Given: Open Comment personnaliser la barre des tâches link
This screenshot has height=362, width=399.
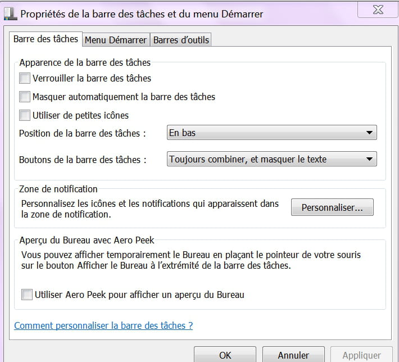Looking at the screenshot, I should click(x=103, y=325).
